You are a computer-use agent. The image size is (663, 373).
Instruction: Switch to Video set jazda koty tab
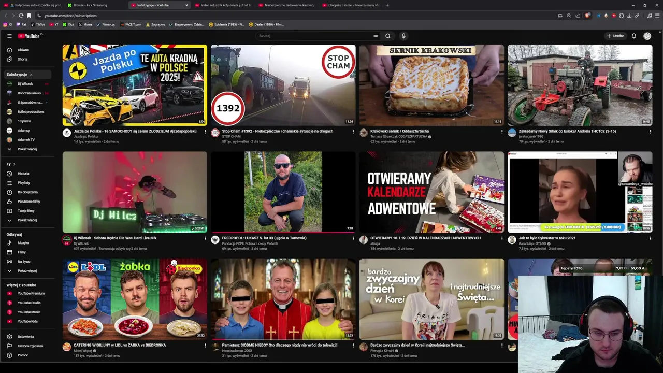222,5
